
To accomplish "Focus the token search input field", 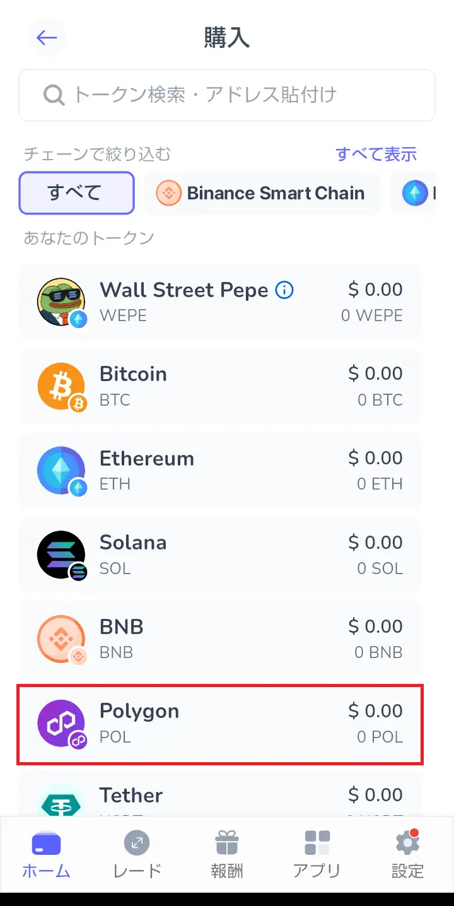I will (227, 95).
